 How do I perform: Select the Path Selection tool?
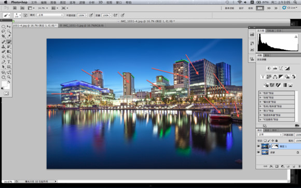pyautogui.click(x=4, y=67)
